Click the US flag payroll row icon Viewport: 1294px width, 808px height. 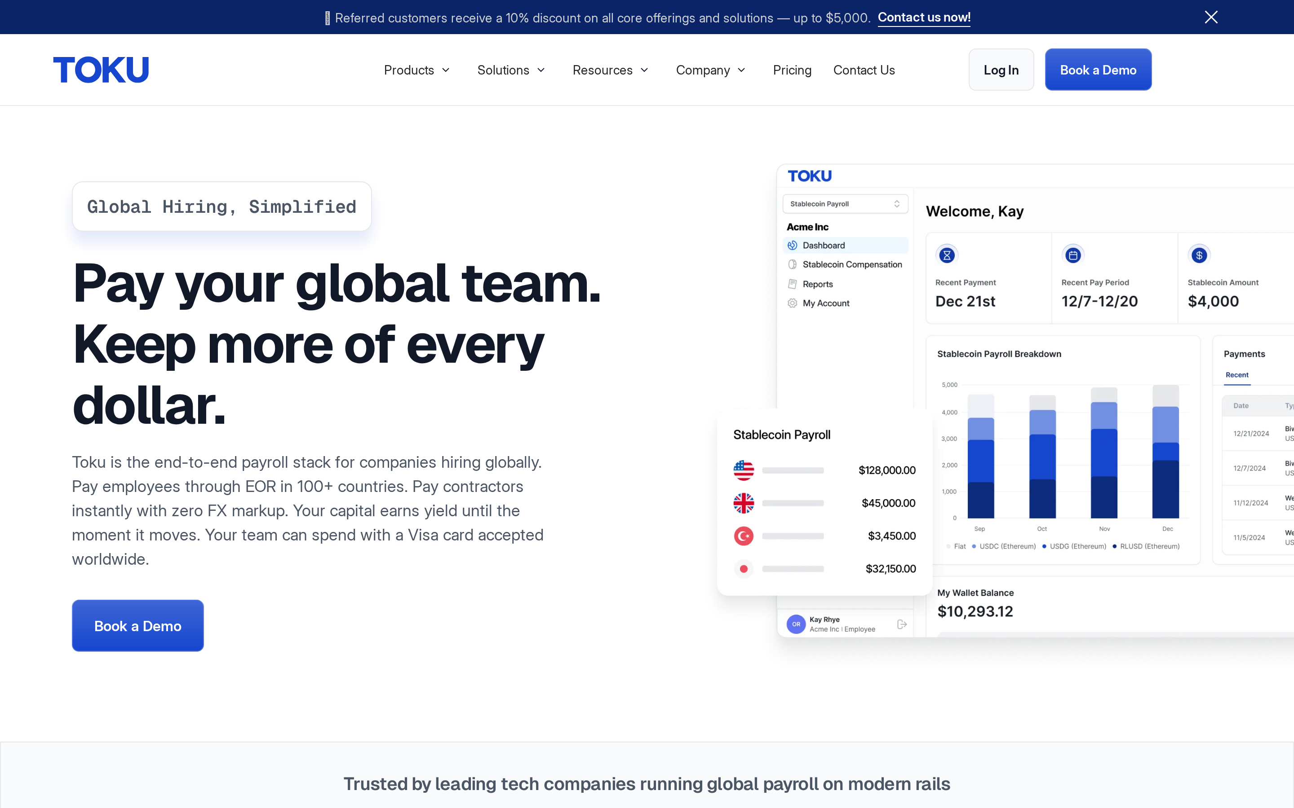pyautogui.click(x=744, y=470)
